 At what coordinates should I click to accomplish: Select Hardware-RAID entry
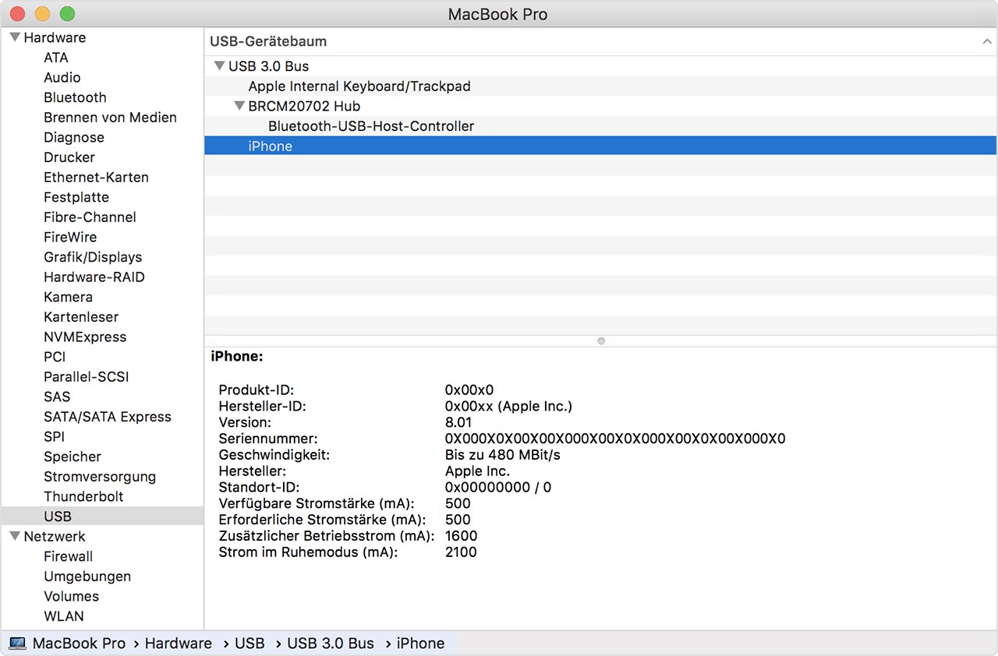[94, 277]
